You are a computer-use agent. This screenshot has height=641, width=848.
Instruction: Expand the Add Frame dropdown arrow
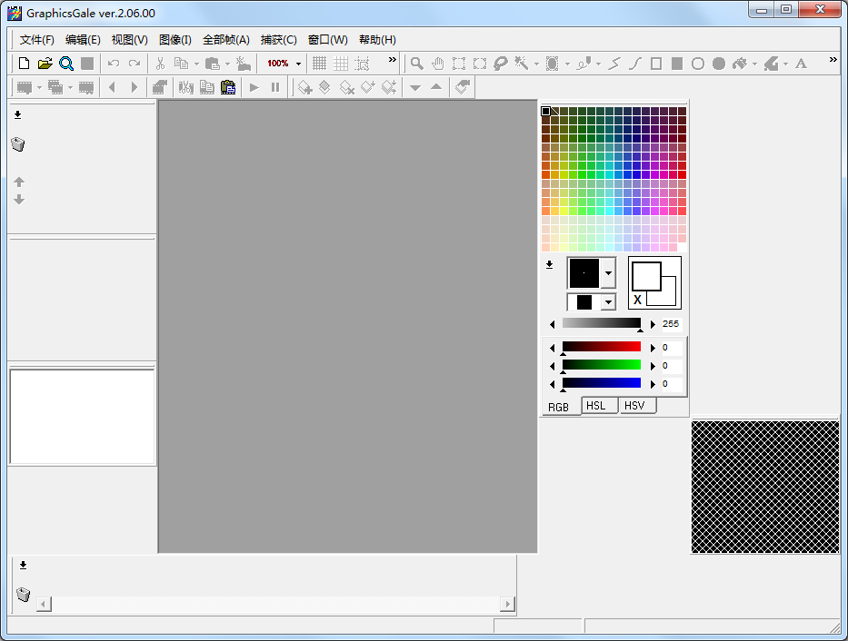point(39,87)
